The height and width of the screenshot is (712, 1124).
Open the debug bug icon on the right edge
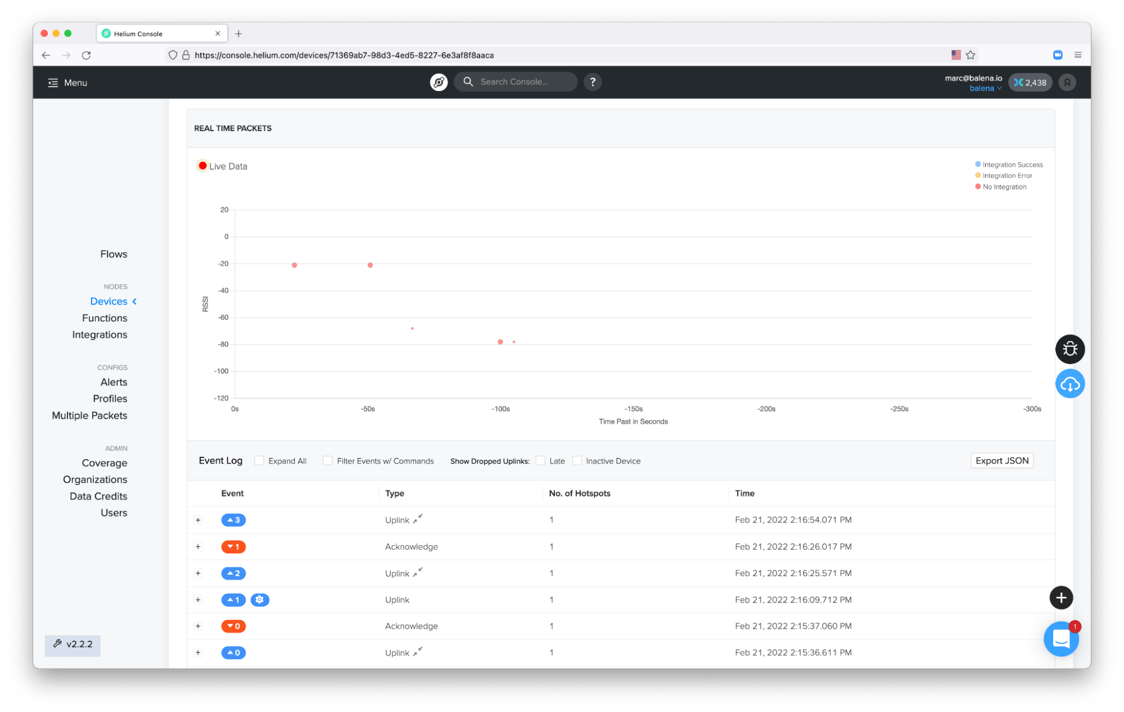coord(1070,349)
